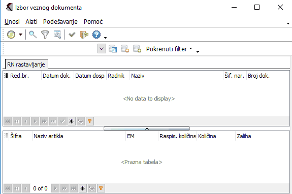Click the Količina column header
This screenshot has height=194, width=292.
click(216, 136)
